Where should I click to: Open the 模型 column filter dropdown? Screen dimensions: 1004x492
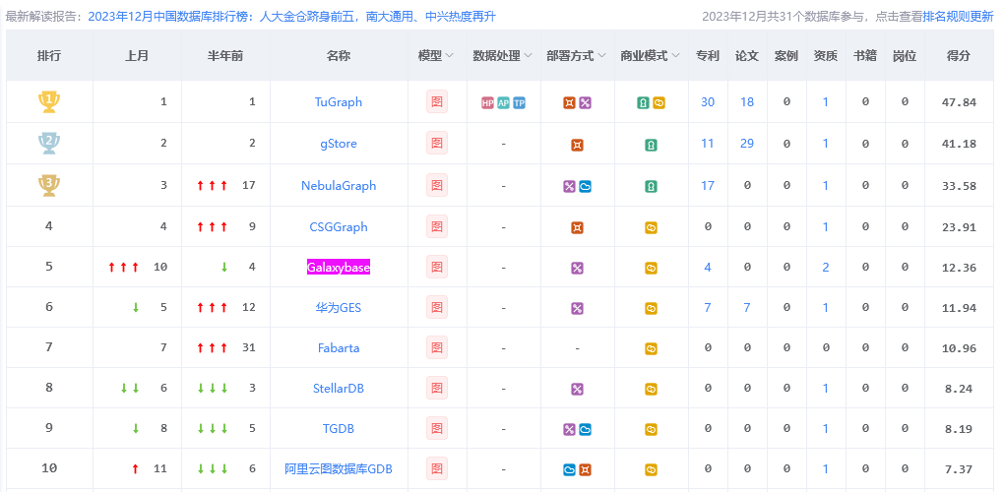point(450,56)
